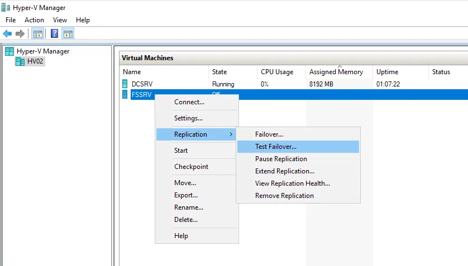Viewport: 468px width, 266px height.
Task: Sort the list by Name column header
Action: [132, 72]
